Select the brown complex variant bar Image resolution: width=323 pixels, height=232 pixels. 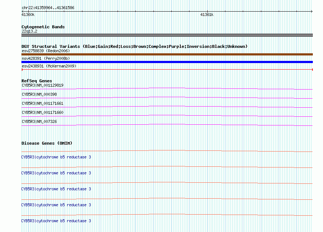tap(167, 54)
